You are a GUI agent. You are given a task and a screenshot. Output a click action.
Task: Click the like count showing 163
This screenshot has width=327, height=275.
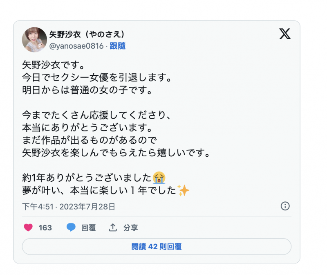pos(45,228)
